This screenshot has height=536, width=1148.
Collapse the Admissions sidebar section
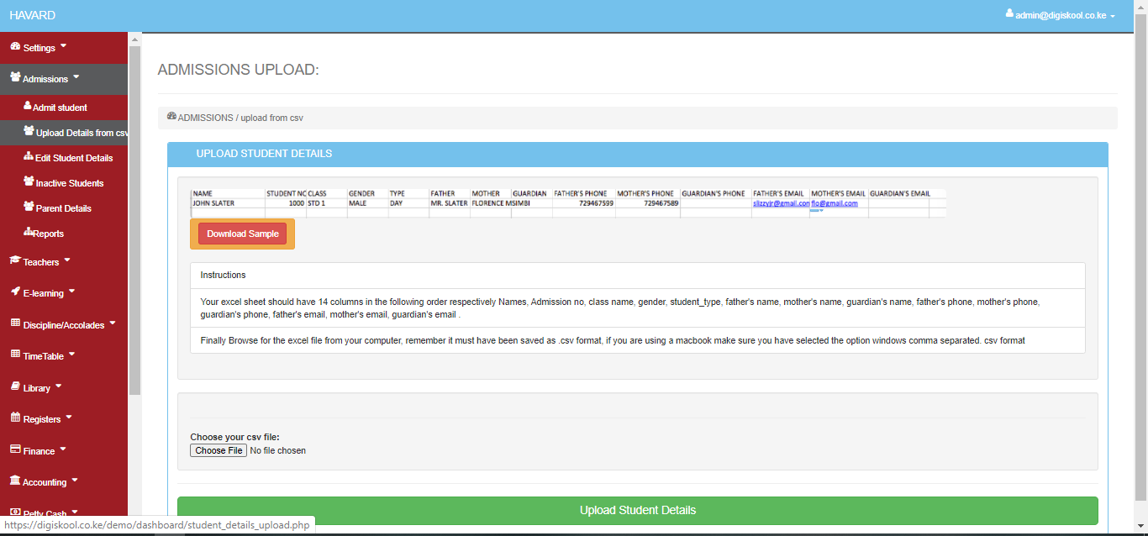coord(45,78)
